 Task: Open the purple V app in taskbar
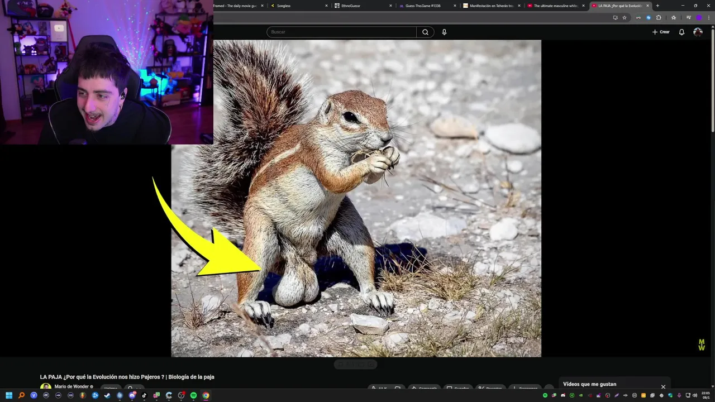click(x=34, y=395)
